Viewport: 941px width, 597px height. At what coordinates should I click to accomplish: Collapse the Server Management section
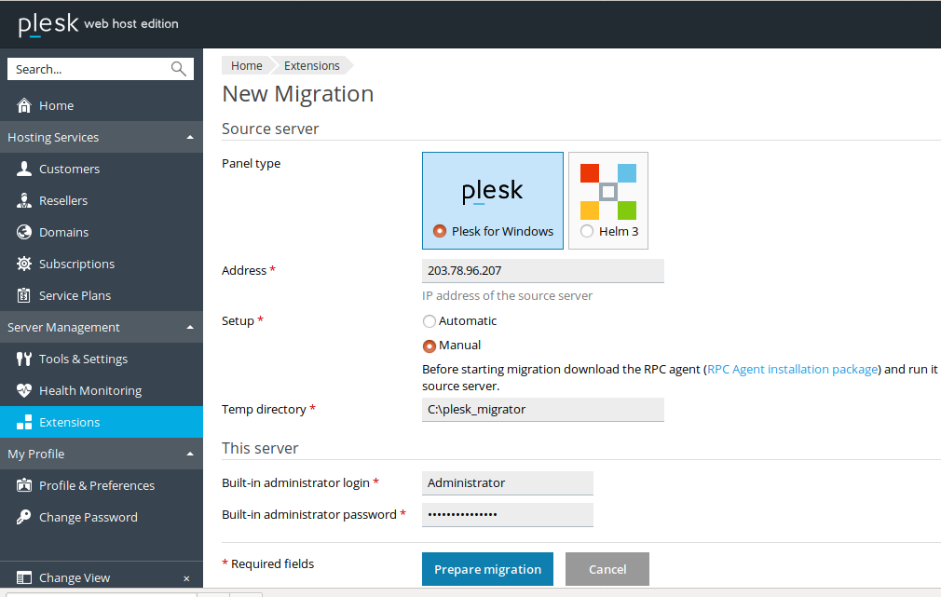190,328
